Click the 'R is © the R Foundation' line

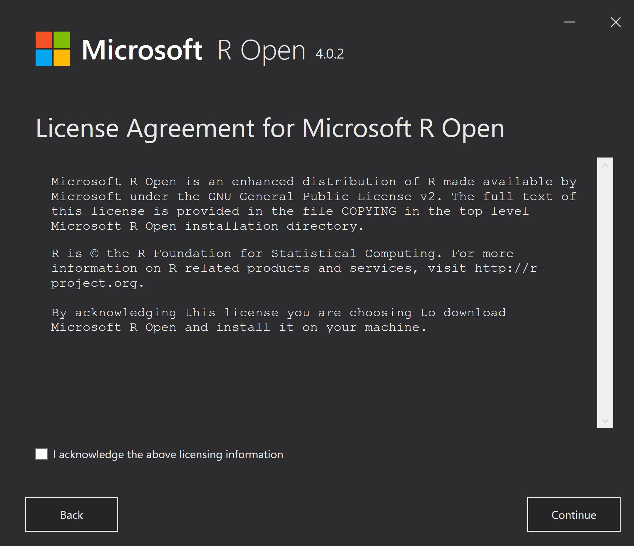click(282, 254)
